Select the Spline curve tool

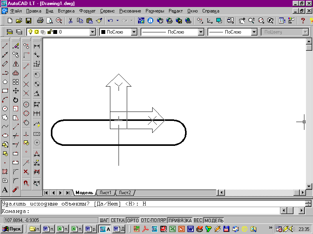5,126
